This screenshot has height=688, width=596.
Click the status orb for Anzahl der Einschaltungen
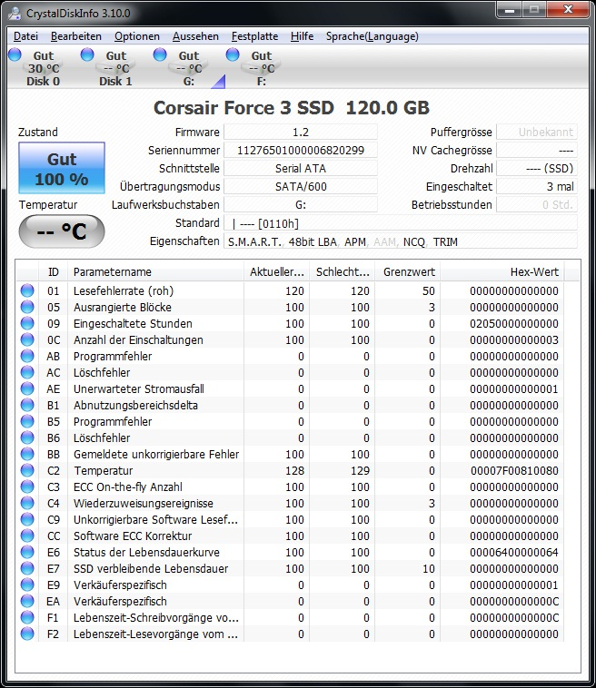click(x=27, y=339)
